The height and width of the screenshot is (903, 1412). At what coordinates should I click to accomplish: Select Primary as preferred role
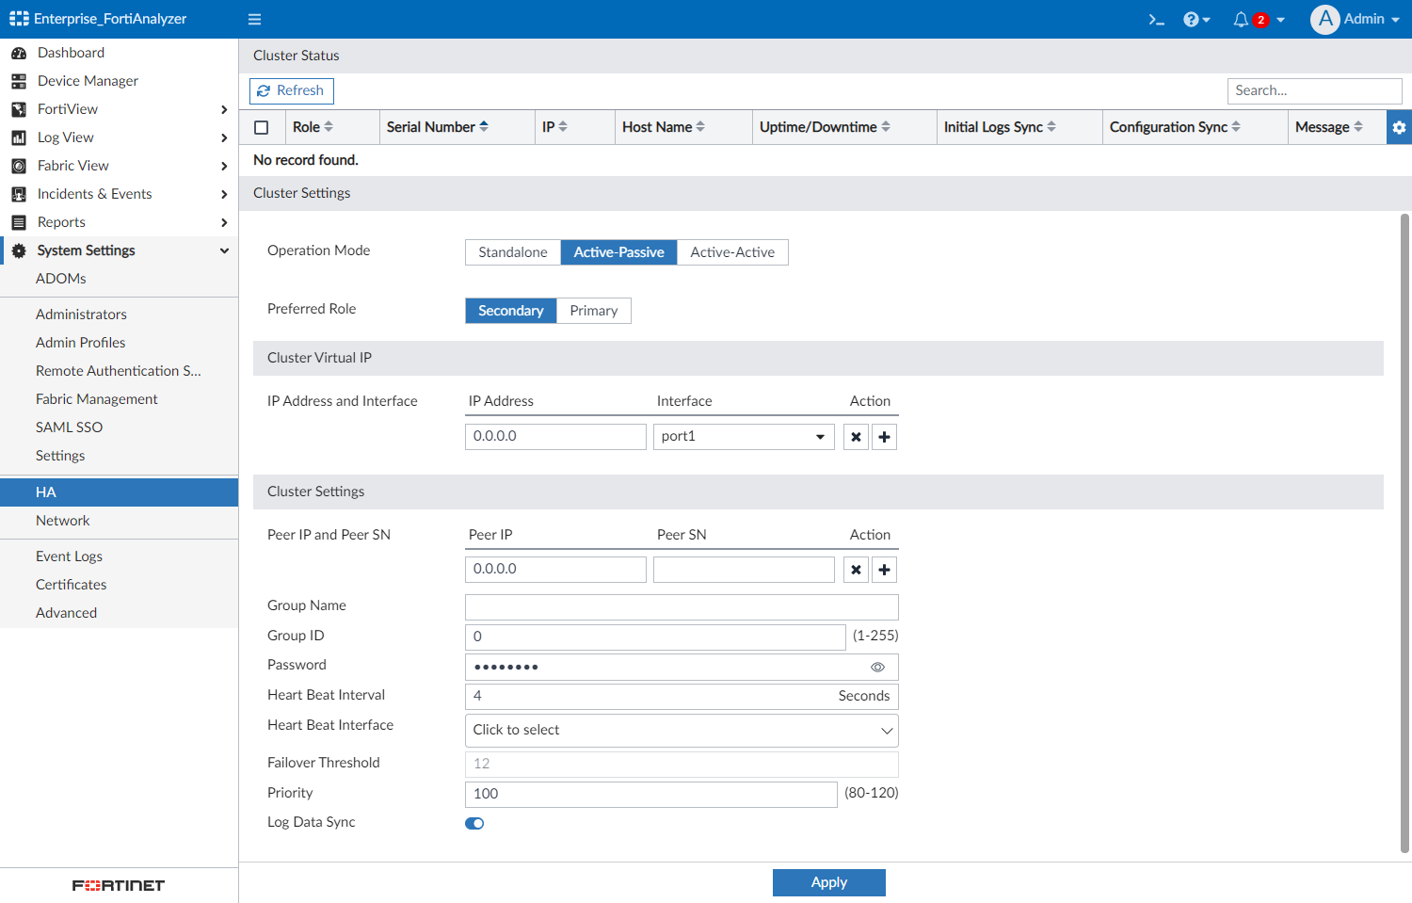593,311
